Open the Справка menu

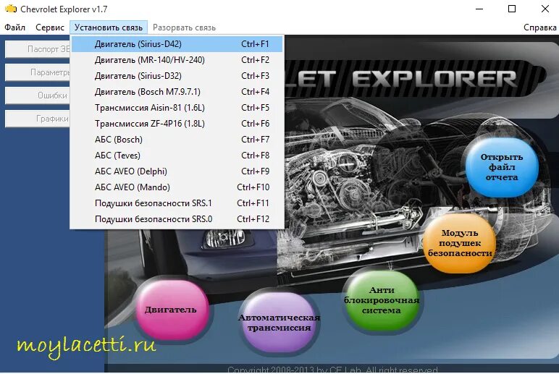coord(539,27)
